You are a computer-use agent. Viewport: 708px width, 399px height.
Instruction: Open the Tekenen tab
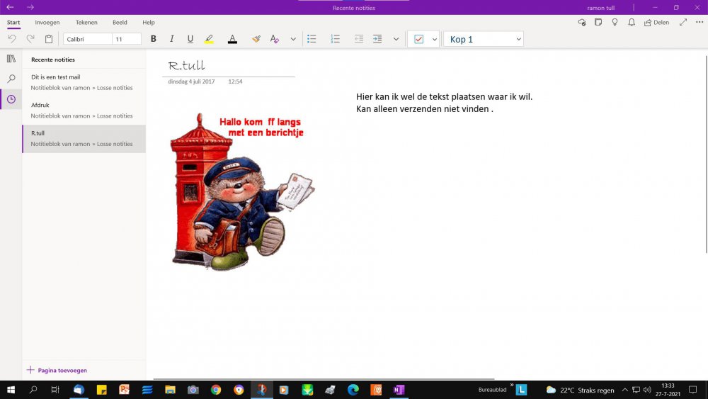pyautogui.click(x=86, y=23)
